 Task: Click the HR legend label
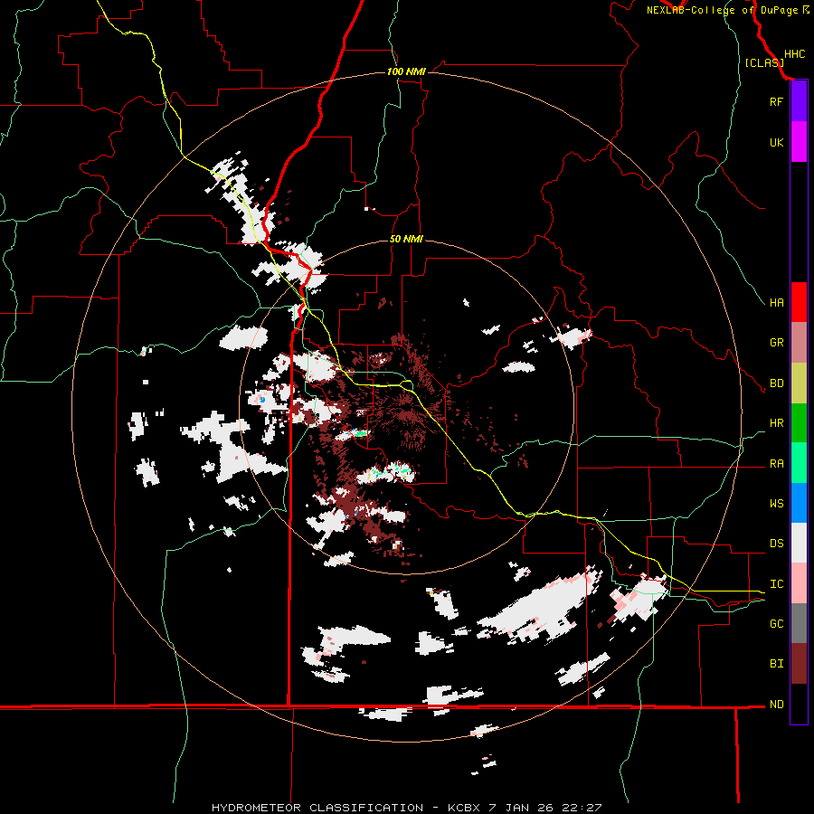click(776, 423)
